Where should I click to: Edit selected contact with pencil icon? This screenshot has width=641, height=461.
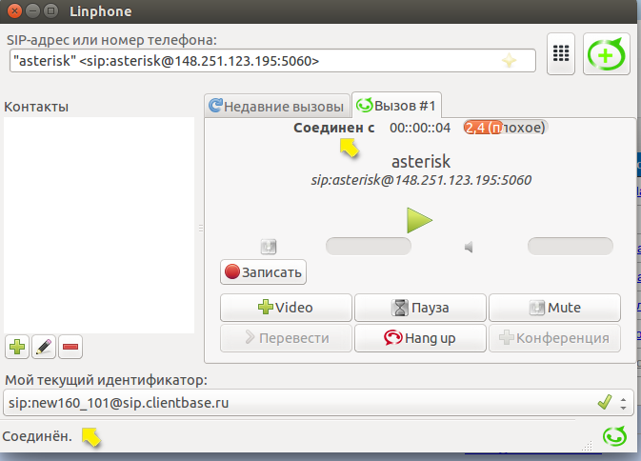(44, 347)
